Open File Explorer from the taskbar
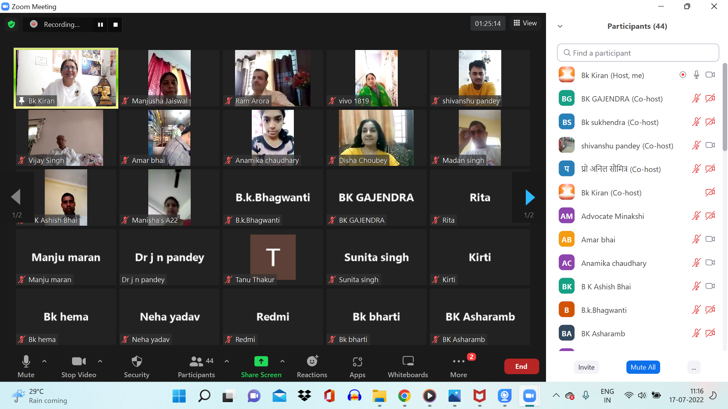728x409 pixels. point(380,396)
